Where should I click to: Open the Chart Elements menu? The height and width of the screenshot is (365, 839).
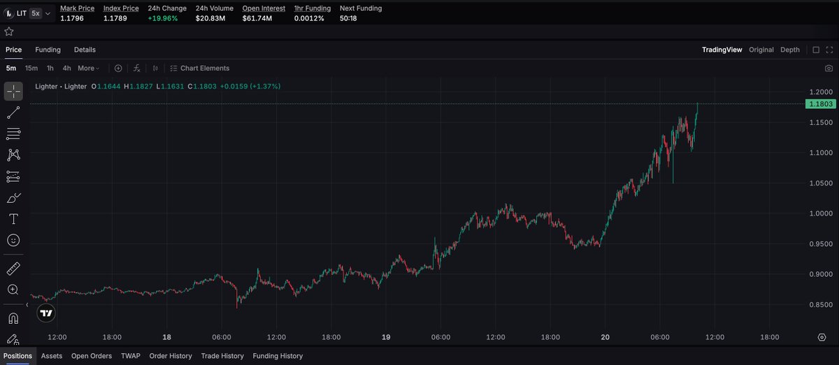(x=200, y=69)
